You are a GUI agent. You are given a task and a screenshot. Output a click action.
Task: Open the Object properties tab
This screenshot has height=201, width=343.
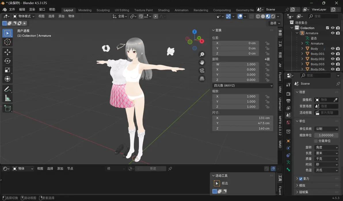pos(288,141)
